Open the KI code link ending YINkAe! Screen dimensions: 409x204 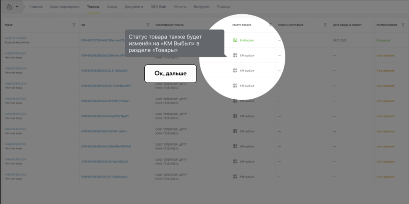click(x=106, y=101)
